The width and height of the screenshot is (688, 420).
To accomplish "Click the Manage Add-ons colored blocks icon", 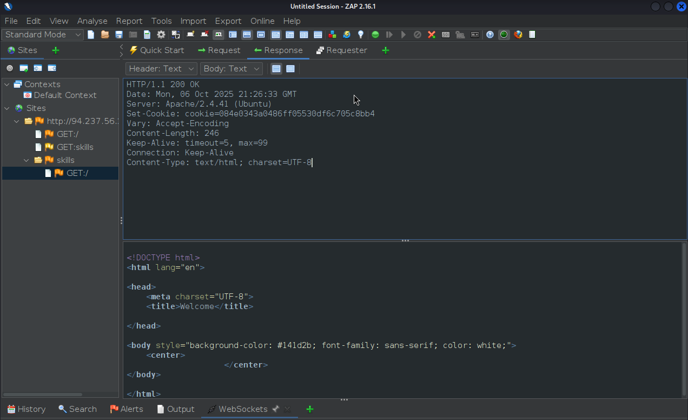I will click(333, 35).
